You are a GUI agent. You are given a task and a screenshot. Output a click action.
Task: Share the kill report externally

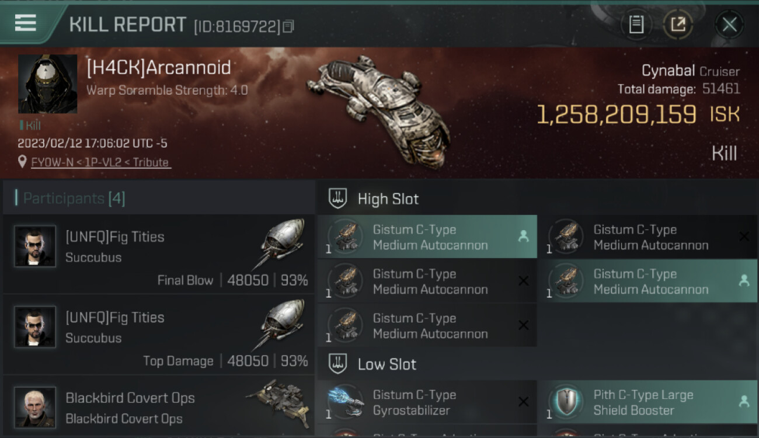point(677,25)
